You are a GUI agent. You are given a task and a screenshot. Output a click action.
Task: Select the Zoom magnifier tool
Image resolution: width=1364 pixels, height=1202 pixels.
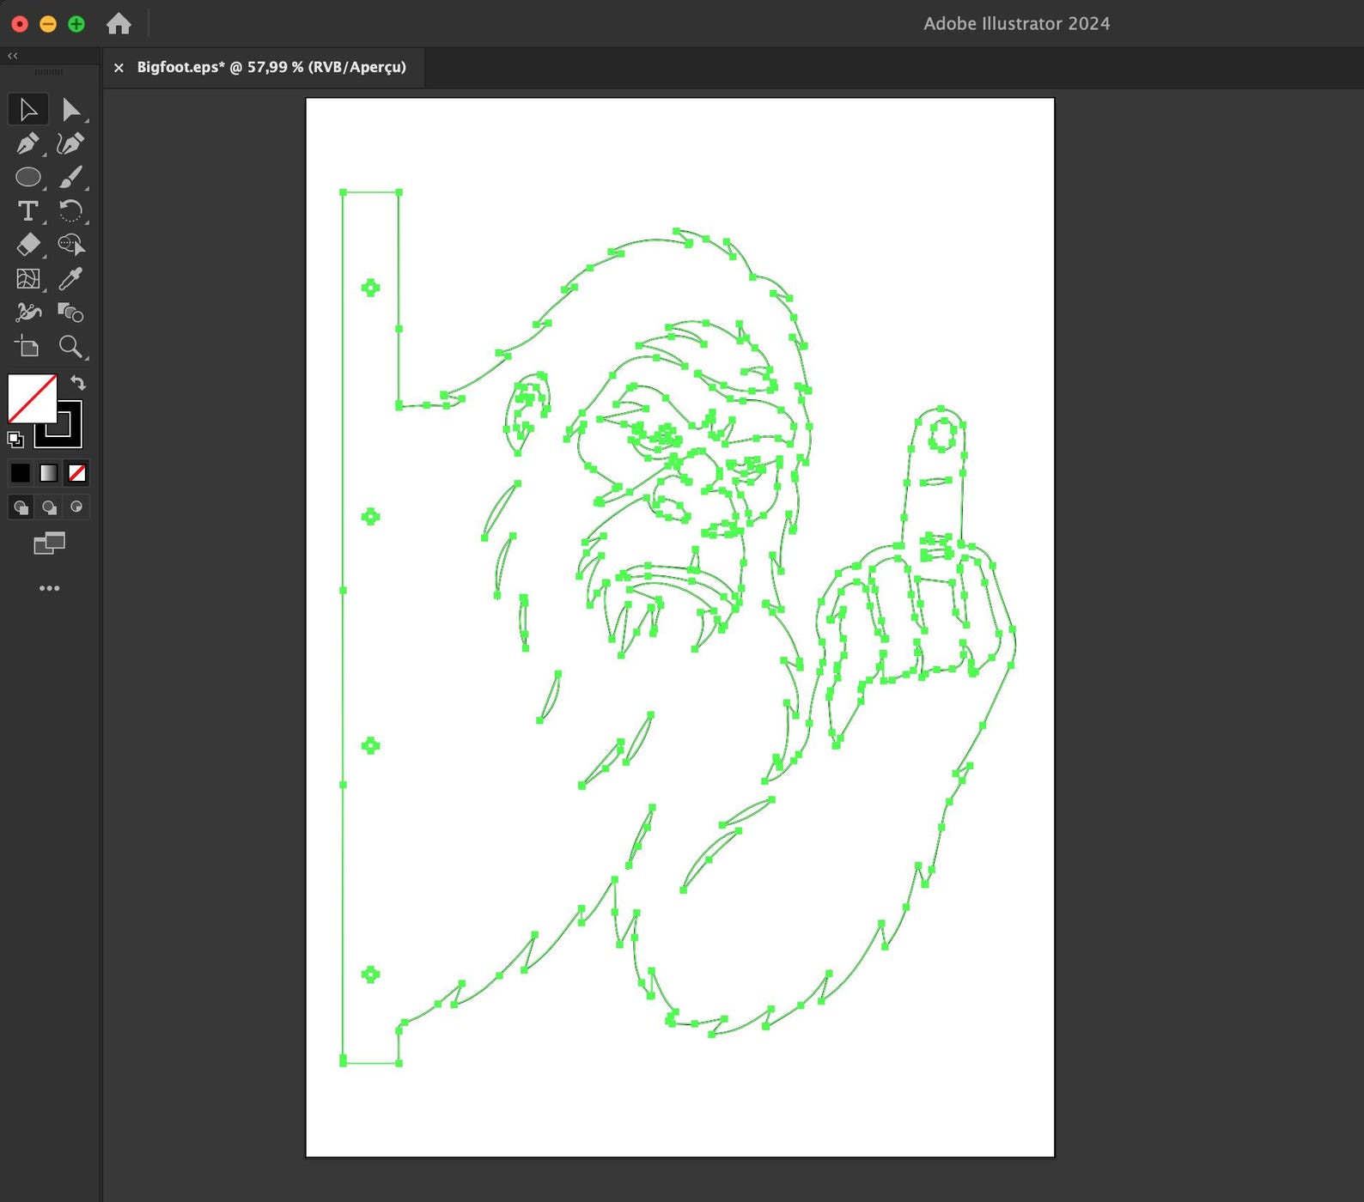pyautogui.click(x=71, y=346)
